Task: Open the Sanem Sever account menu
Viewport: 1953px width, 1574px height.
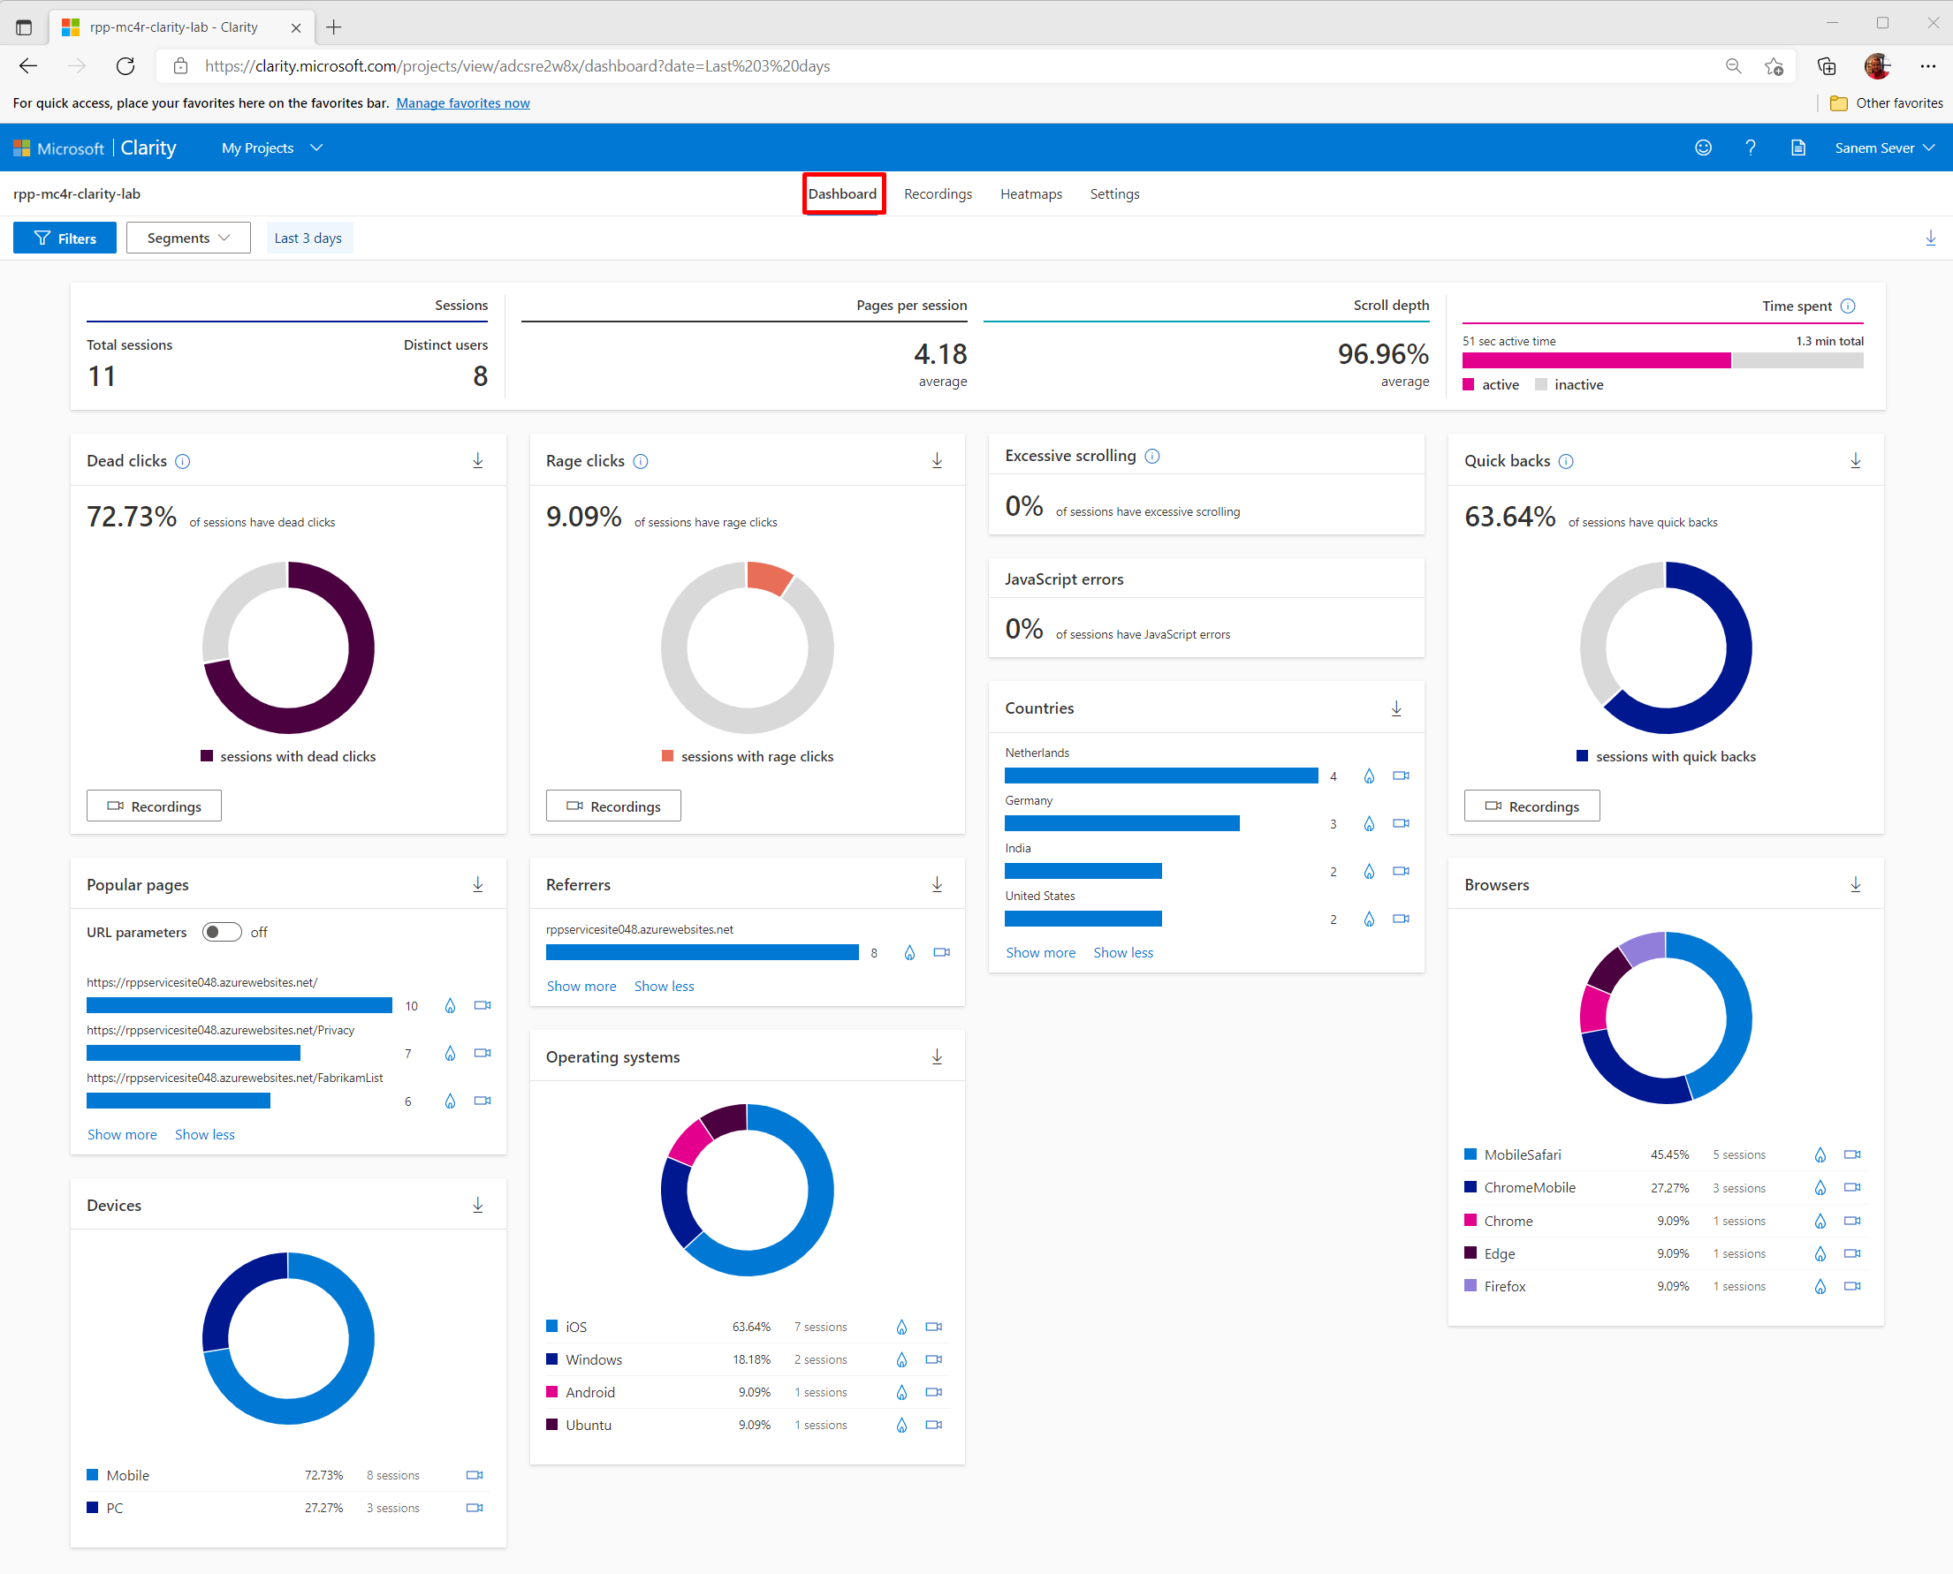Action: pos(1885,148)
